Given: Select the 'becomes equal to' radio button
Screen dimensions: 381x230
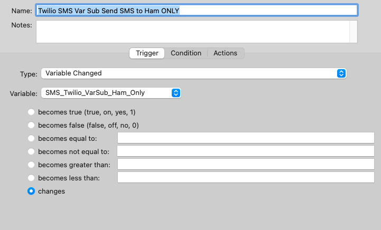Looking at the screenshot, I should click(x=31, y=138).
